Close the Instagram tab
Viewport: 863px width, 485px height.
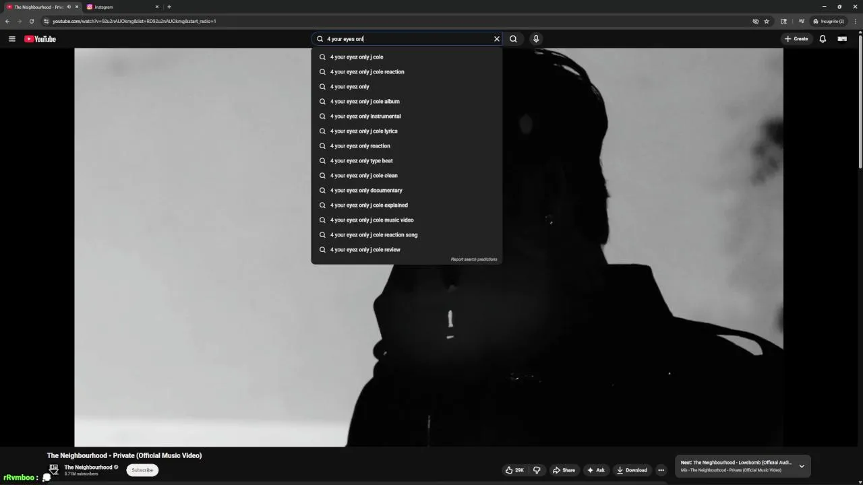[x=157, y=7]
